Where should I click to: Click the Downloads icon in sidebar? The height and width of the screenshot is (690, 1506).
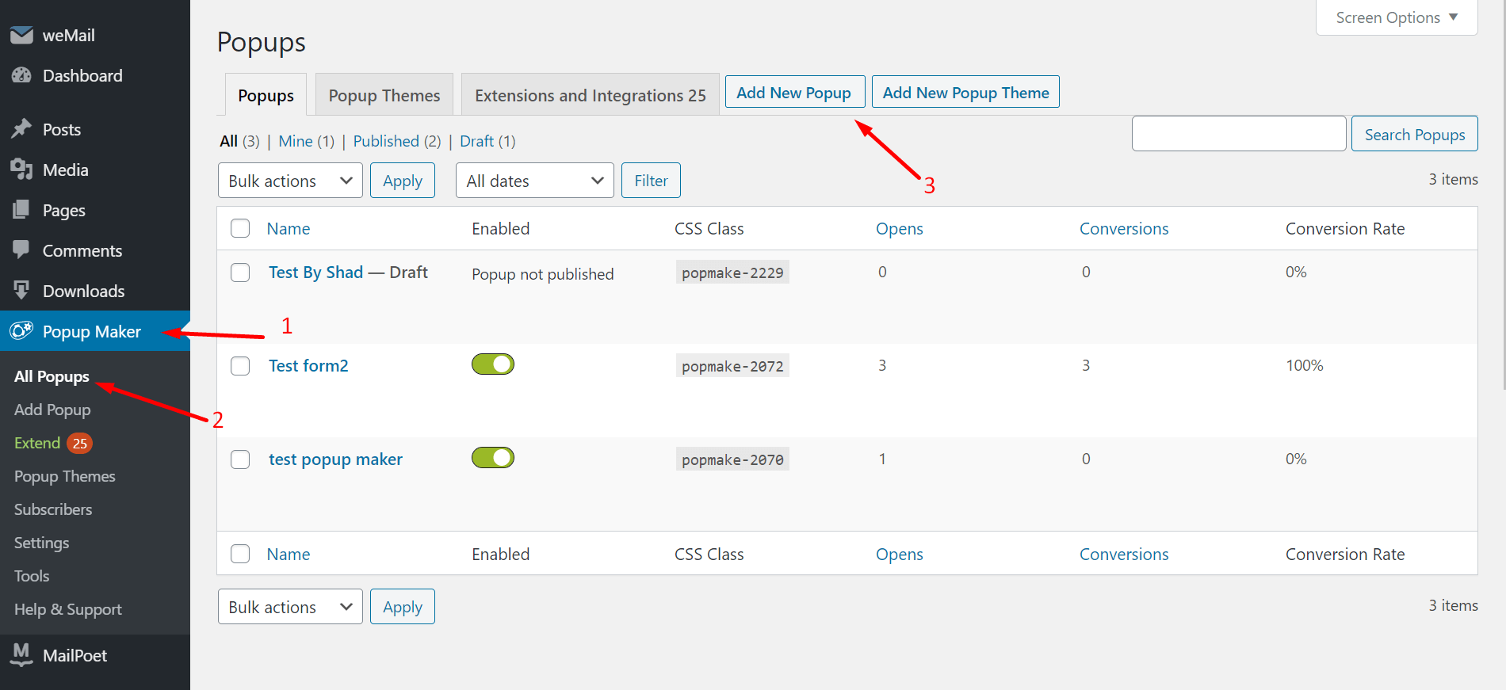click(21, 291)
